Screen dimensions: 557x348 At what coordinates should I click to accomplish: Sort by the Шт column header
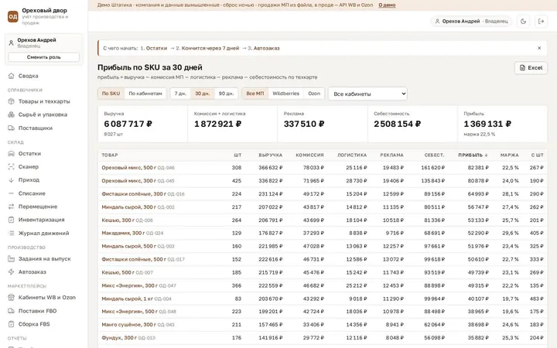coord(237,155)
